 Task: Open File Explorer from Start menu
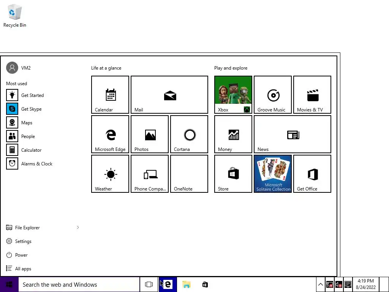pyautogui.click(x=23, y=227)
